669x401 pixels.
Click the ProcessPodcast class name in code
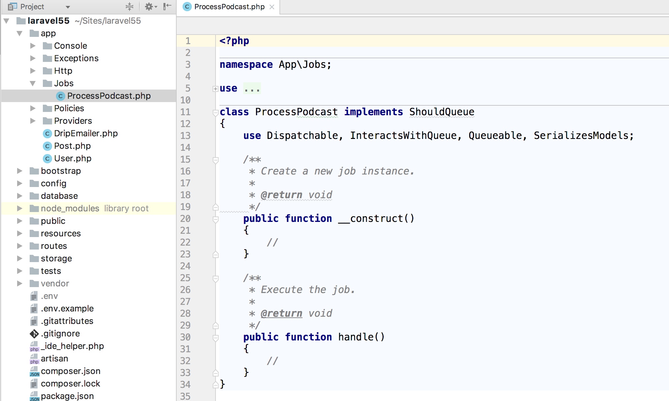pos(296,112)
